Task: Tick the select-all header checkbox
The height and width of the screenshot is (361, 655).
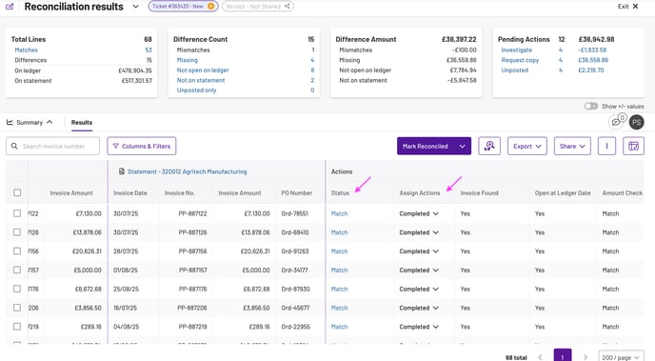Action: [17, 192]
